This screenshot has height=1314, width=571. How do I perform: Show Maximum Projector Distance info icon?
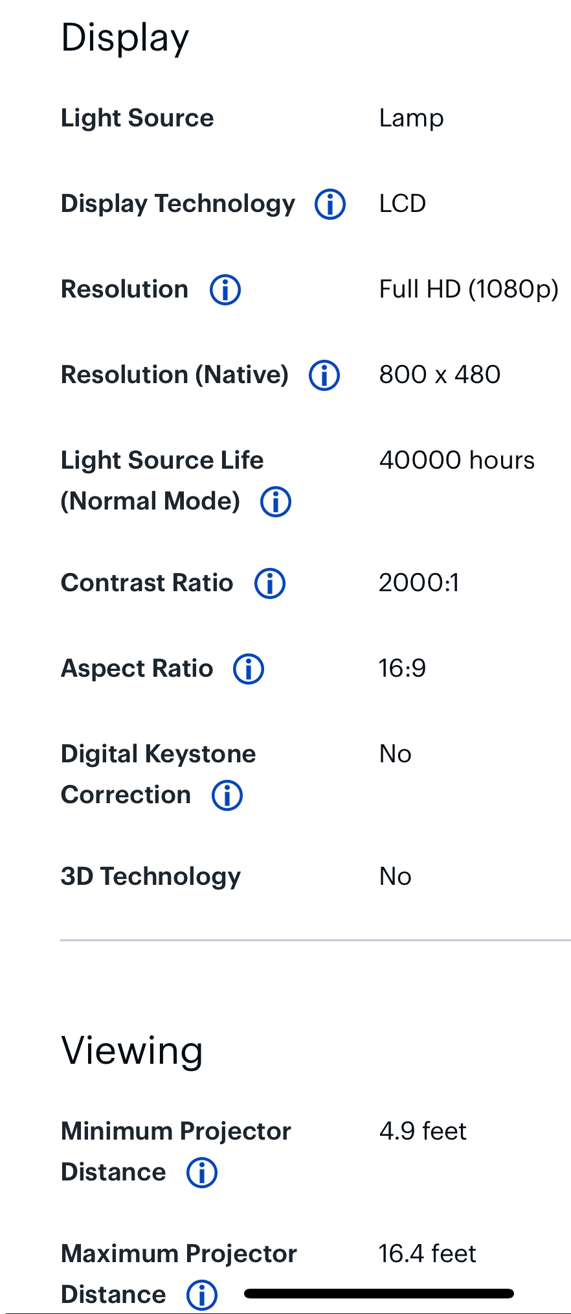click(202, 1295)
